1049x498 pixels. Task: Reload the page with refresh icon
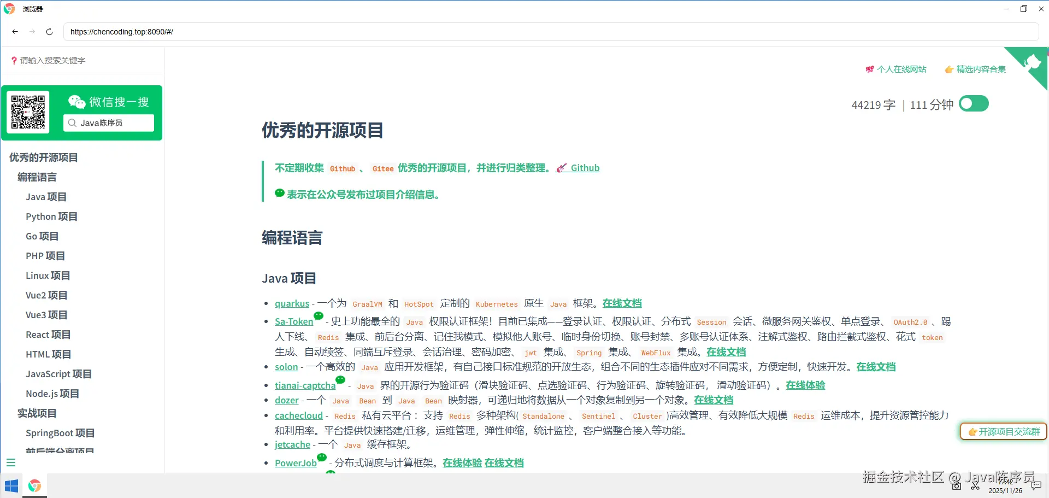(x=49, y=32)
